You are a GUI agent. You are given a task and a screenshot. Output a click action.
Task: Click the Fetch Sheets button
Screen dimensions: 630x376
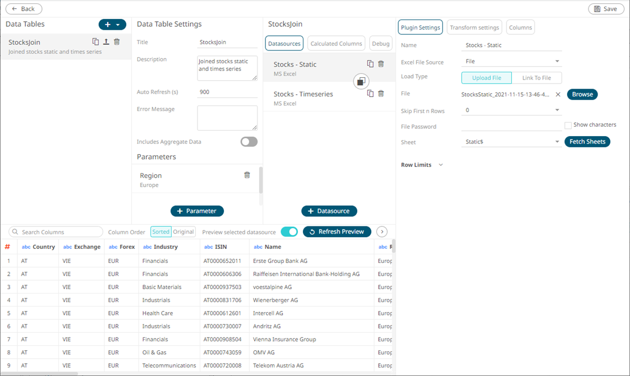(x=587, y=142)
